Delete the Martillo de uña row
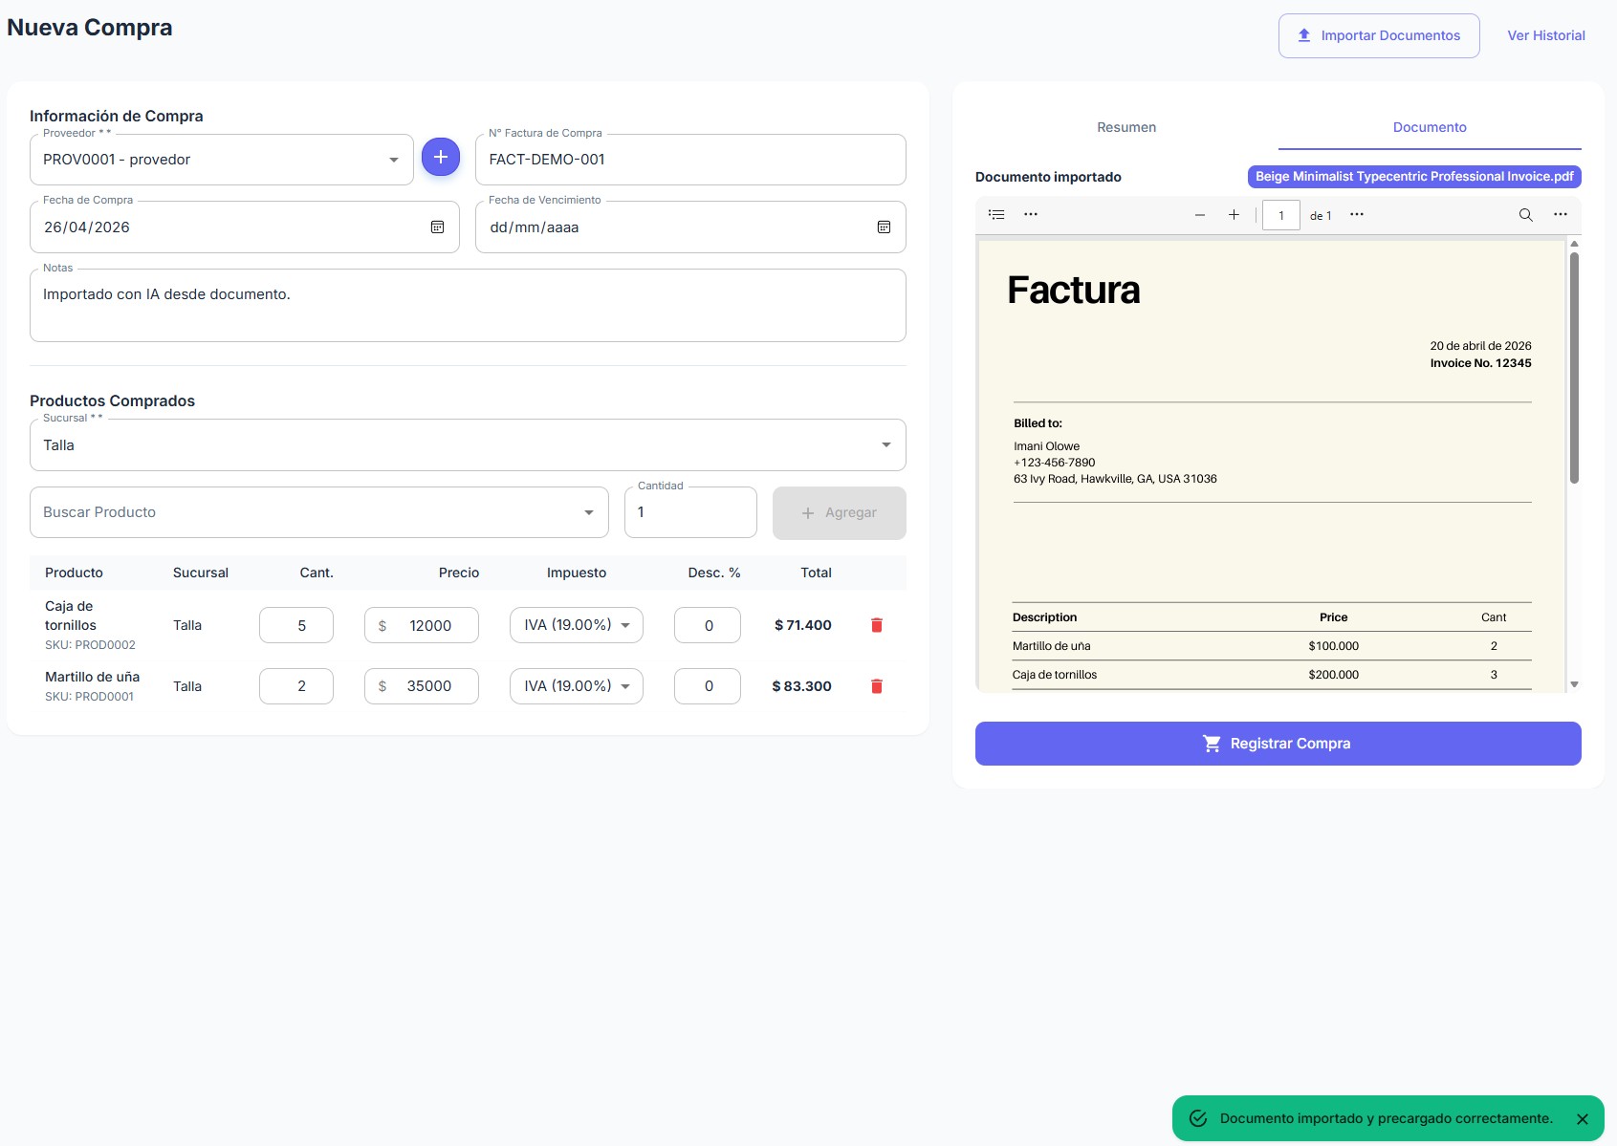The width and height of the screenshot is (1617, 1146). coord(876,686)
